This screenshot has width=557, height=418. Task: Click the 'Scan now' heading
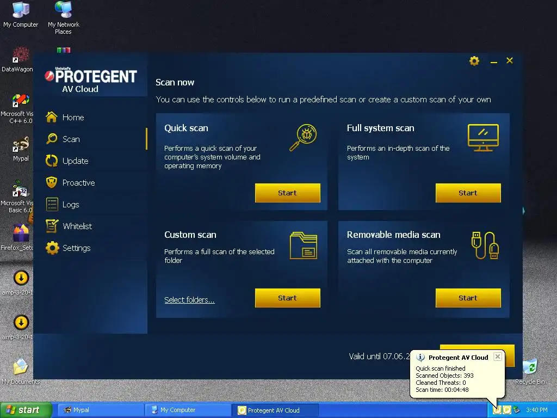tap(175, 83)
